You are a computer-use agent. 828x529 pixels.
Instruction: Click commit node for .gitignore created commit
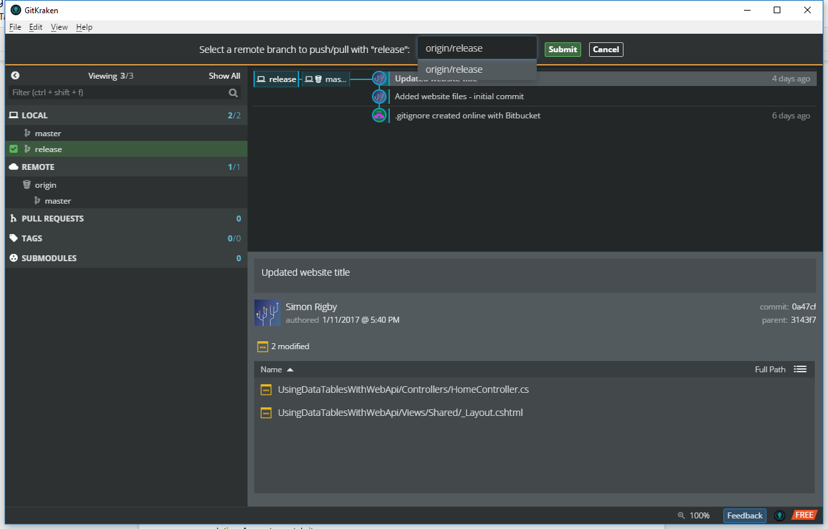pos(379,115)
